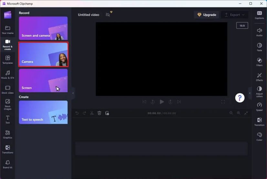Undo the last action
Viewport: 267px width, 179px height.
tap(77, 113)
